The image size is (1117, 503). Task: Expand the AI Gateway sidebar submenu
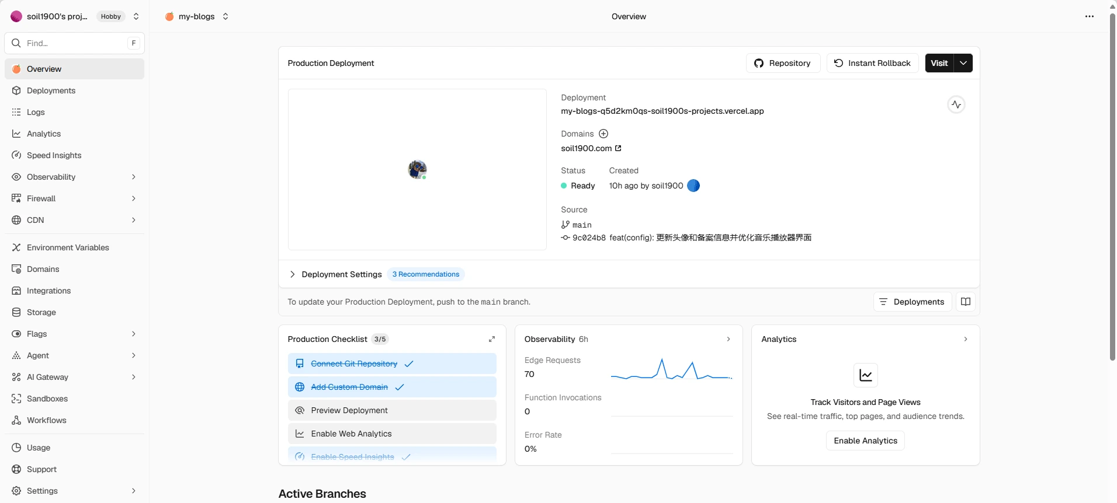tap(134, 377)
